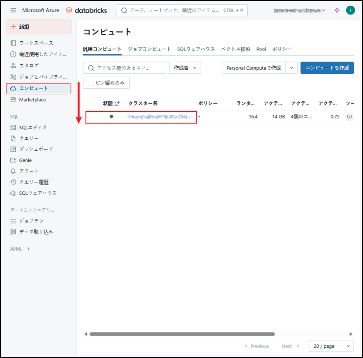Click the catalog shapes icon
The image size is (363, 358).
pos(13,65)
